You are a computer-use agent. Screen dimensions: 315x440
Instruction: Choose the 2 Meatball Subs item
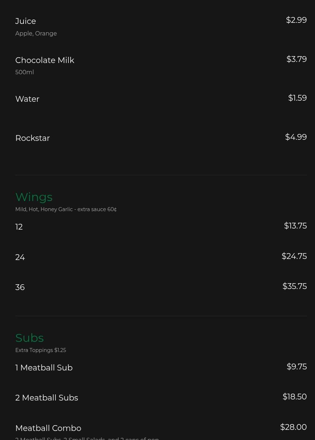tap(47, 398)
